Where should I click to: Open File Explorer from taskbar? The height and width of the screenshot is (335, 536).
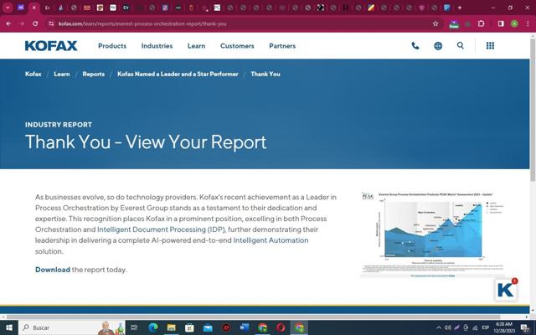tap(171, 327)
